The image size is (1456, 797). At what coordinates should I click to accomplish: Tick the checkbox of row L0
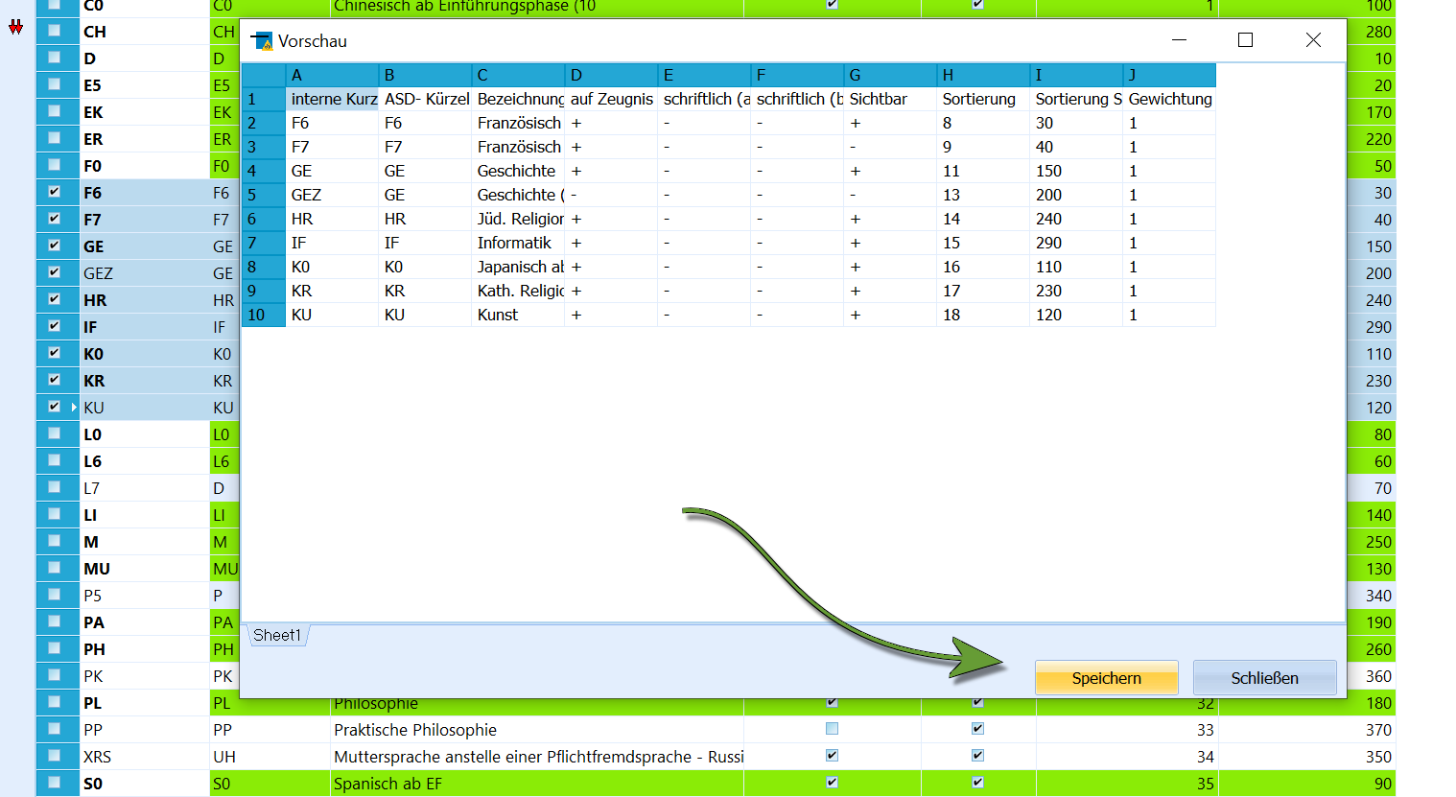pos(55,434)
